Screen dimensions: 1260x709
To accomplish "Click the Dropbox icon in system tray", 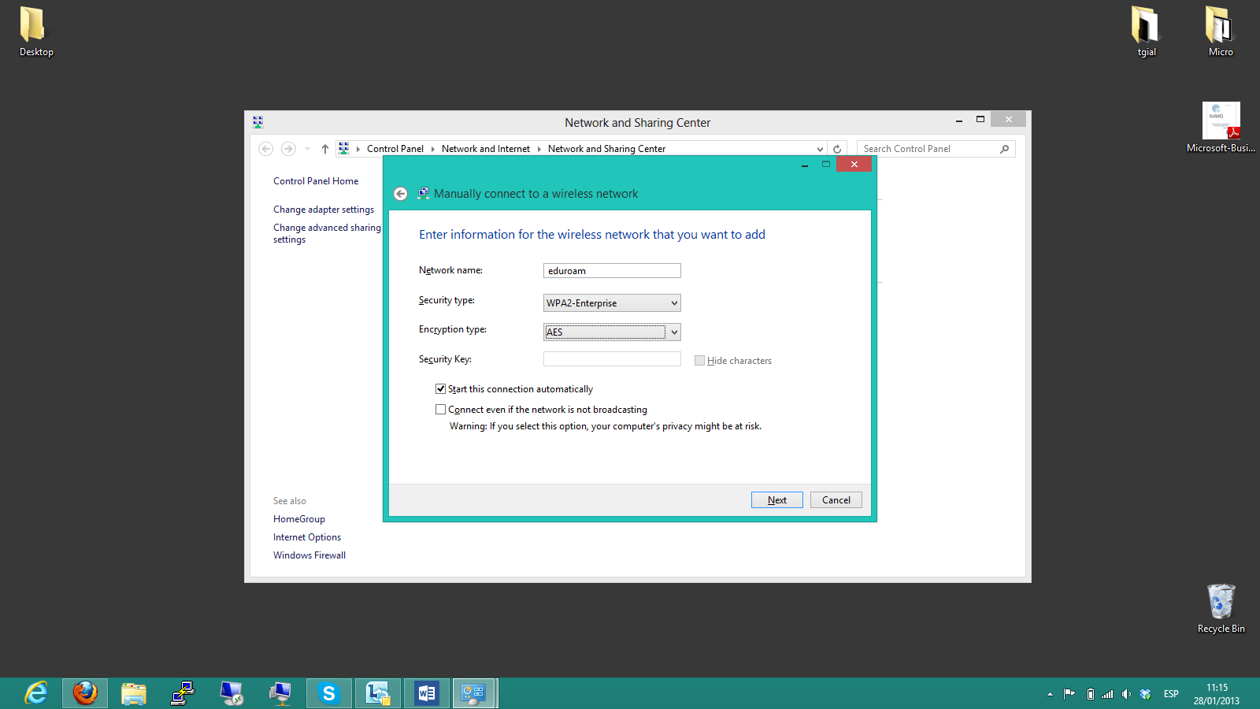I will click(x=1146, y=694).
